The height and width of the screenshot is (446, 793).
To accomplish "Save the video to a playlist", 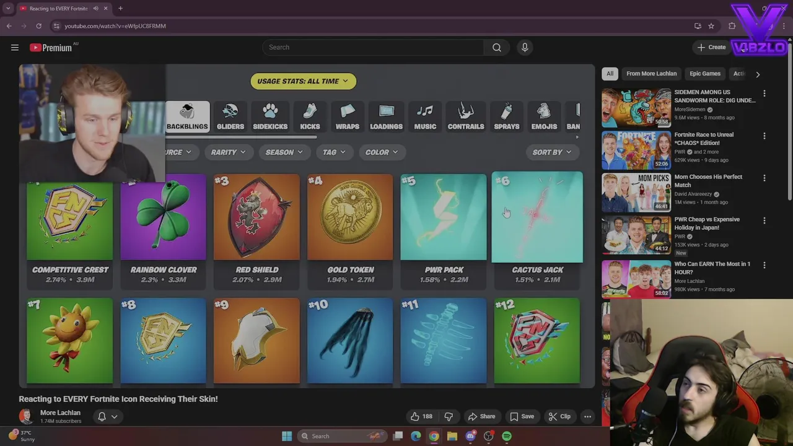I will tap(522, 416).
